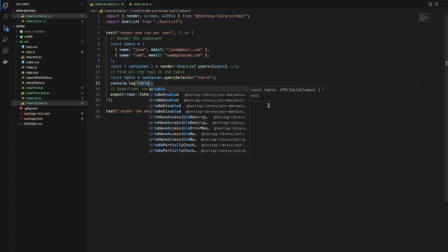Open the Run and Debug panel
Viewport: 448px width, 252px height.
click(x=5, y=40)
